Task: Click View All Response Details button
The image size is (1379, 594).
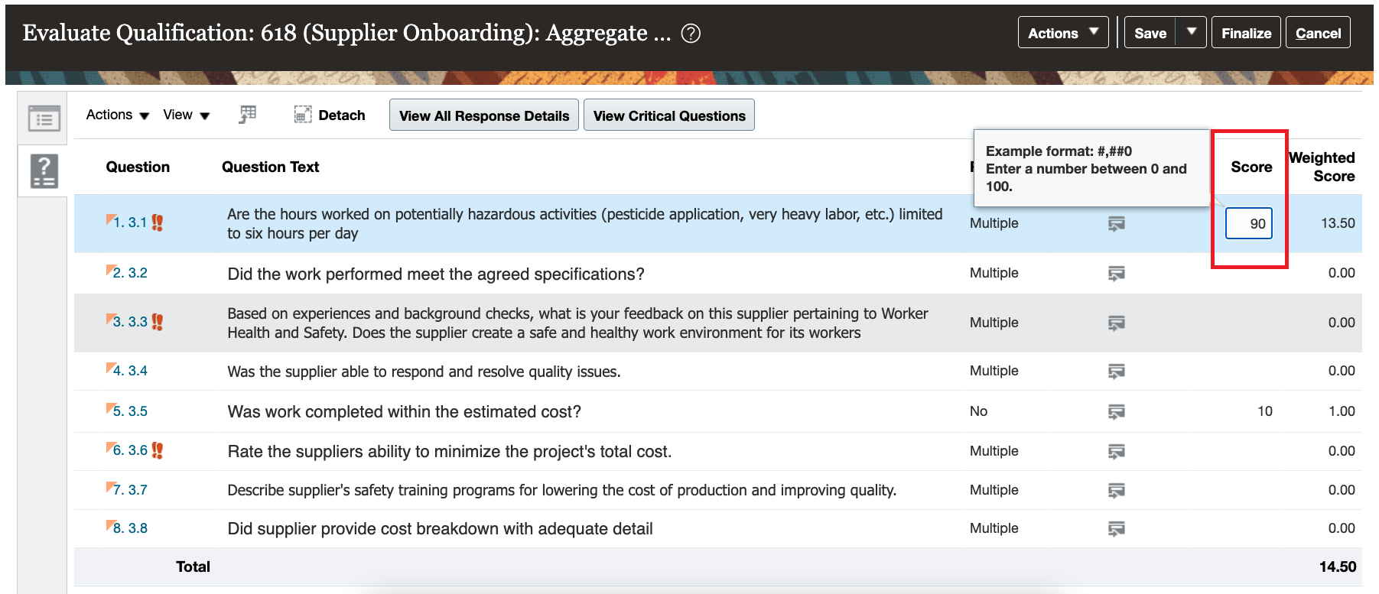Action: [x=484, y=115]
